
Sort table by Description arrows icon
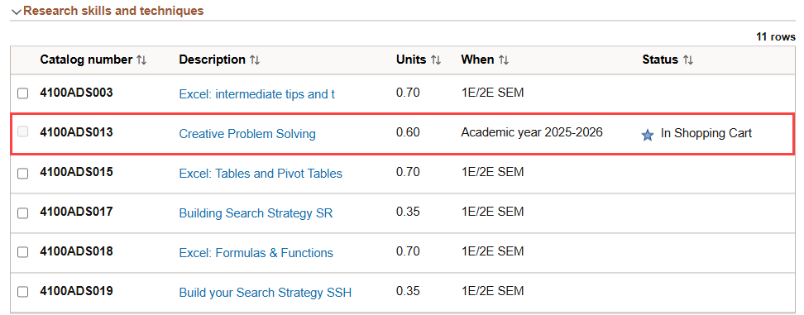pyautogui.click(x=255, y=60)
